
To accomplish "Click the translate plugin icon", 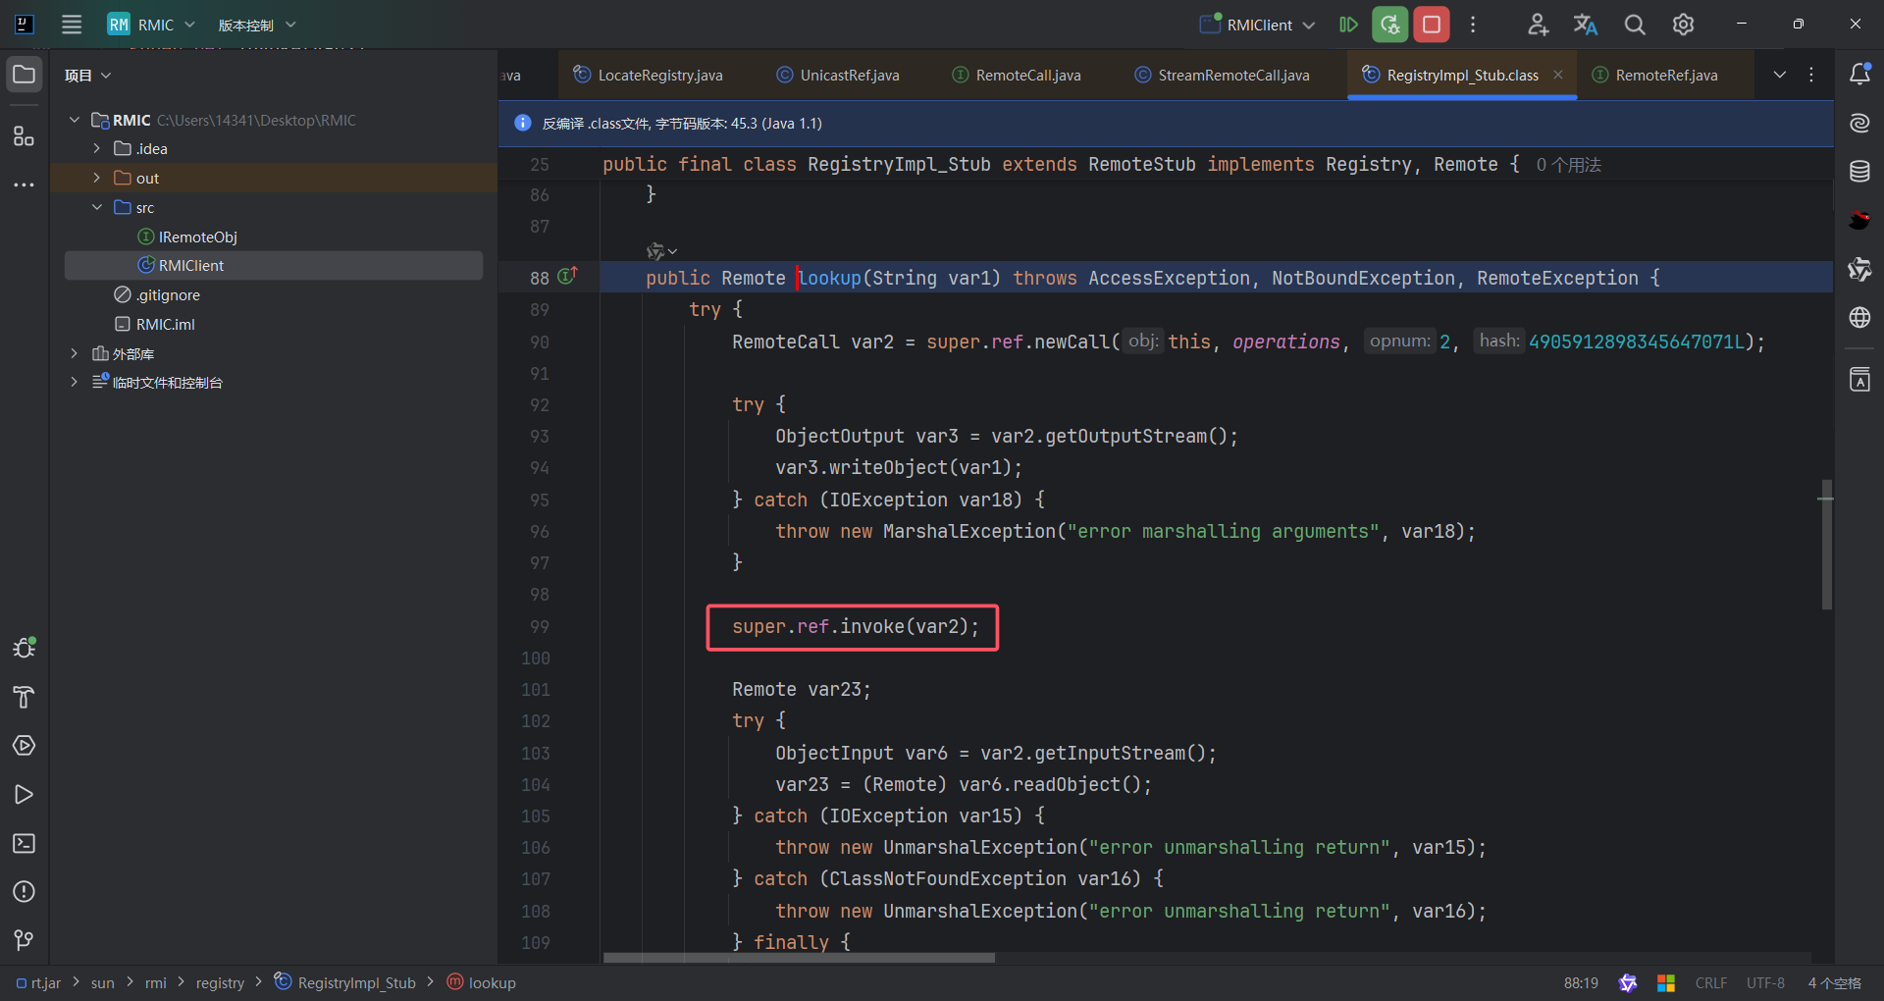I will pos(1586,25).
